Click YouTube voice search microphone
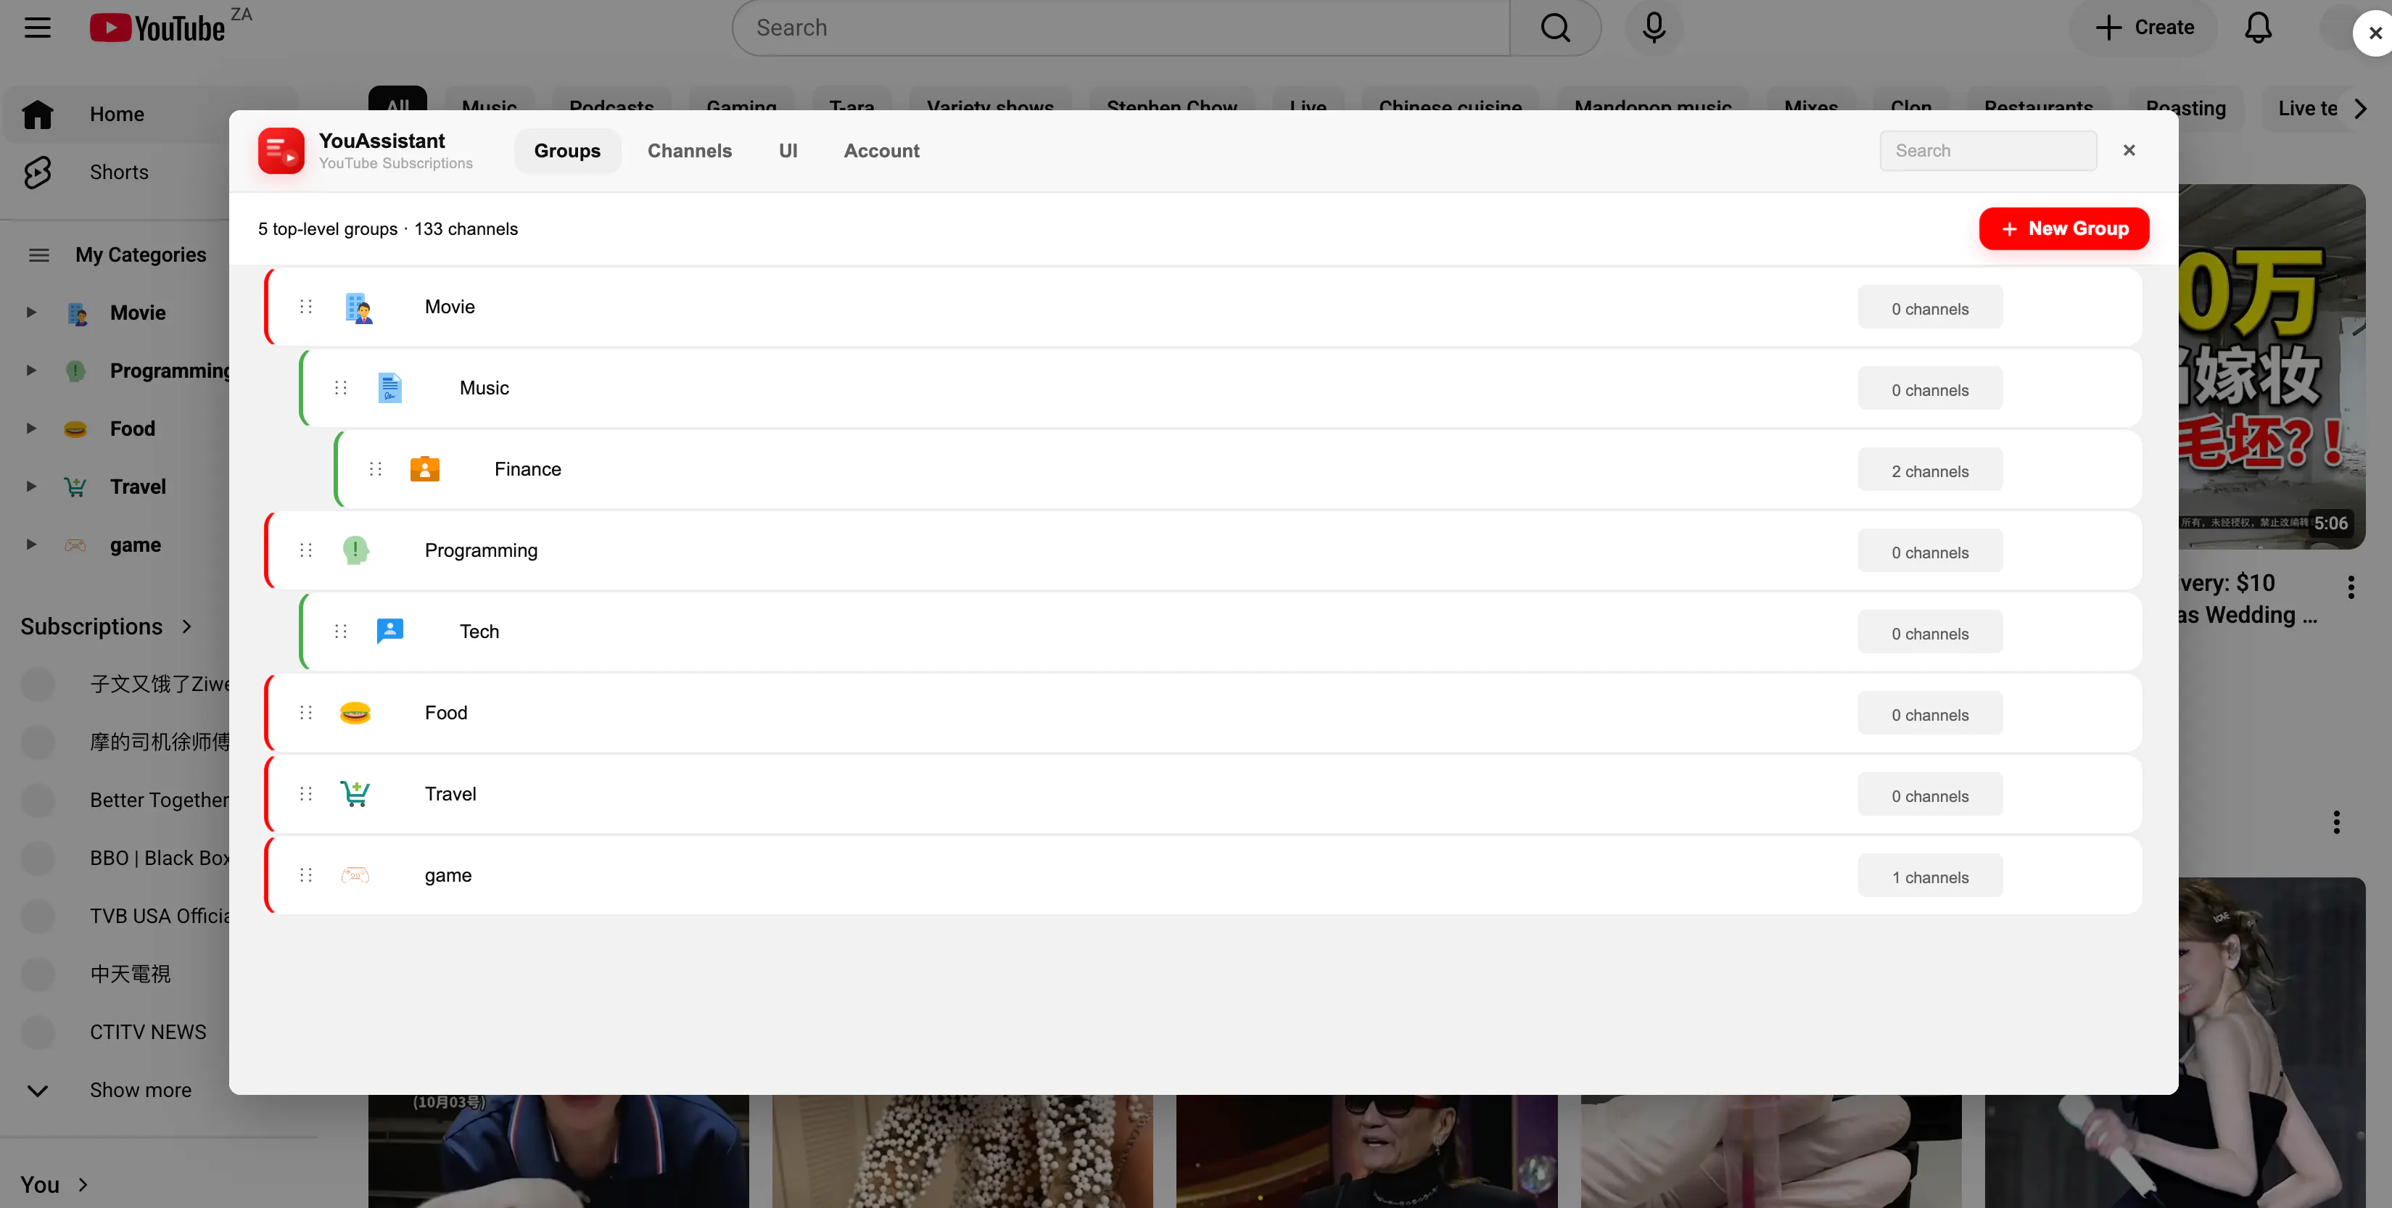The width and height of the screenshot is (2392, 1208). coord(1654,28)
